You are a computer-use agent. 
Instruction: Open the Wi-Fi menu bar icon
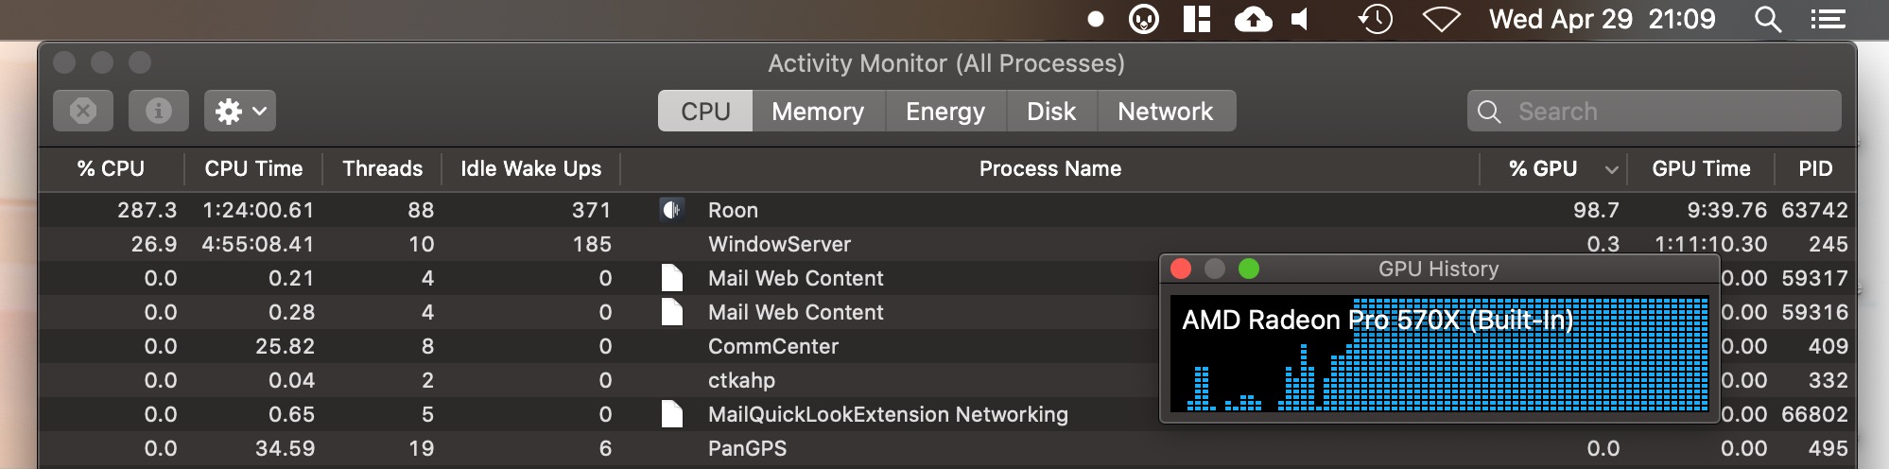tap(1442, 20)
